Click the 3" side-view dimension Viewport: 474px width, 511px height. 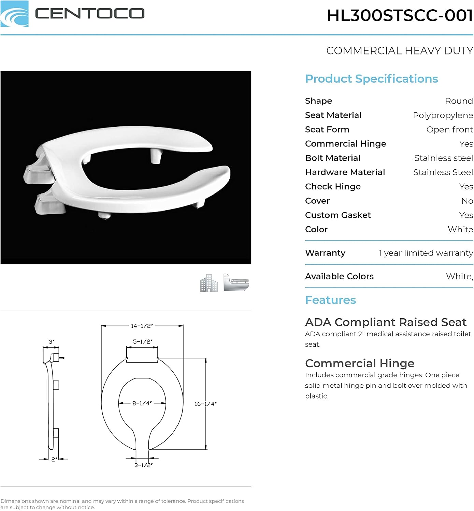[52, 342]
